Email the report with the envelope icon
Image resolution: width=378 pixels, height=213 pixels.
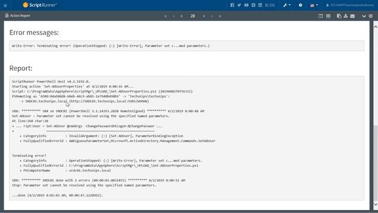(353, 16)
